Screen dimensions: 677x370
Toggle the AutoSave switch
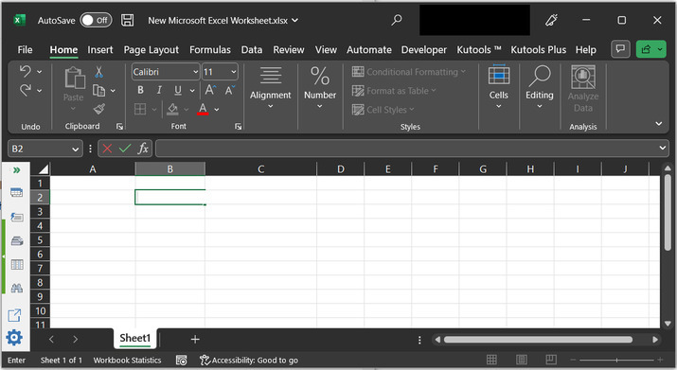(x=96, y=20)
